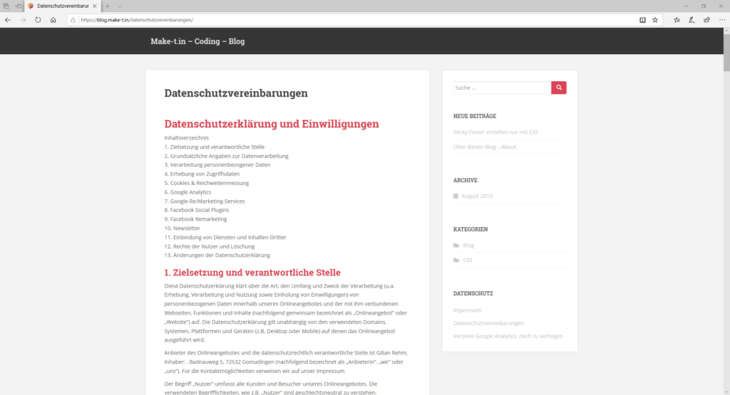
Task: Open the CSS category link
Action: (x=468, y=260)
